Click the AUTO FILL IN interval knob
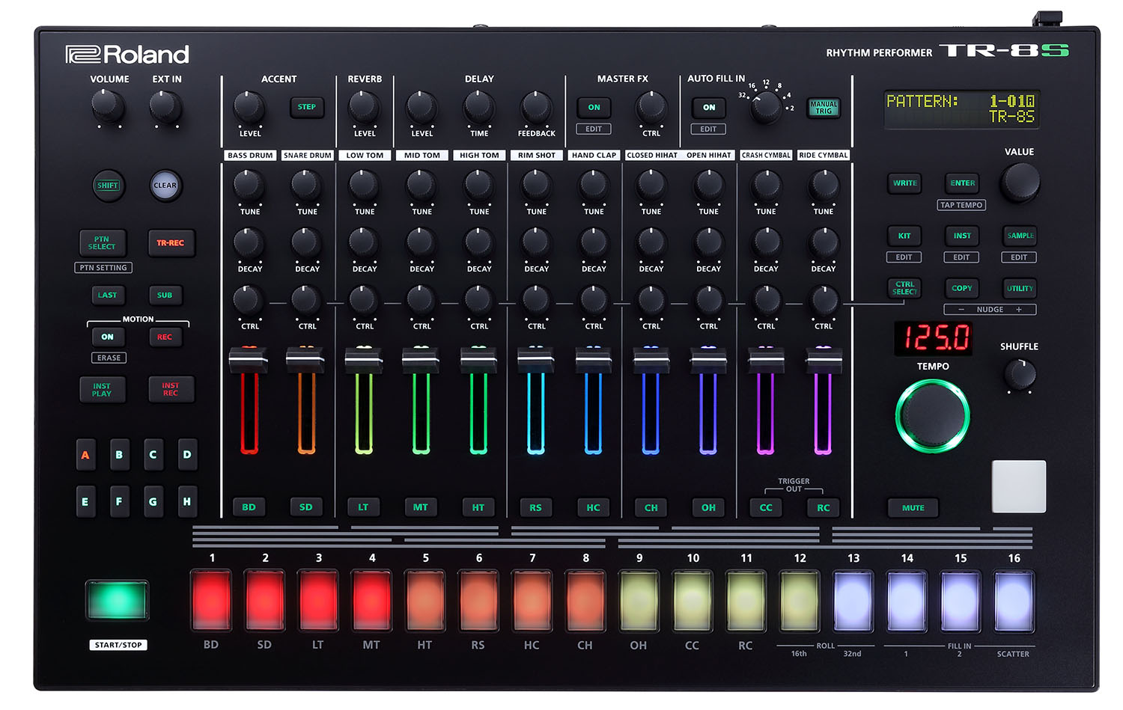 coord(766,107)
